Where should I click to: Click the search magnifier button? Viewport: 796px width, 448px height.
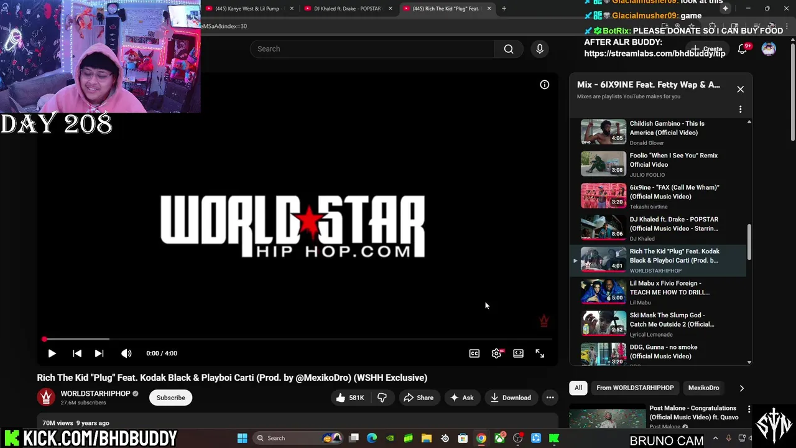[x=509, y=49]
